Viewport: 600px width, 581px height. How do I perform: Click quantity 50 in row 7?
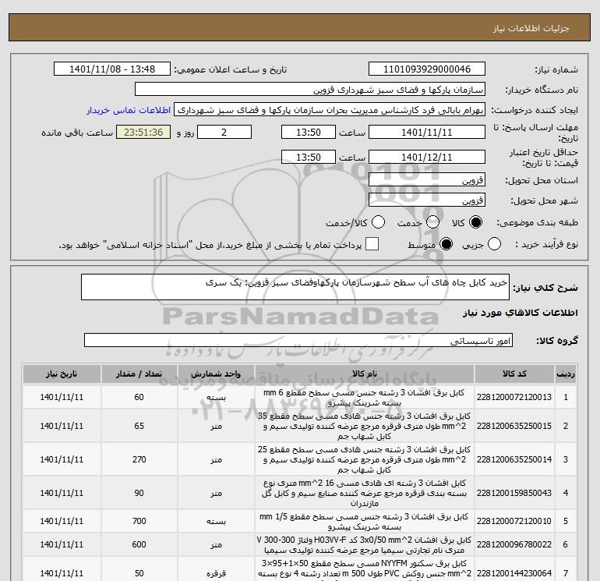pos(139,573)
